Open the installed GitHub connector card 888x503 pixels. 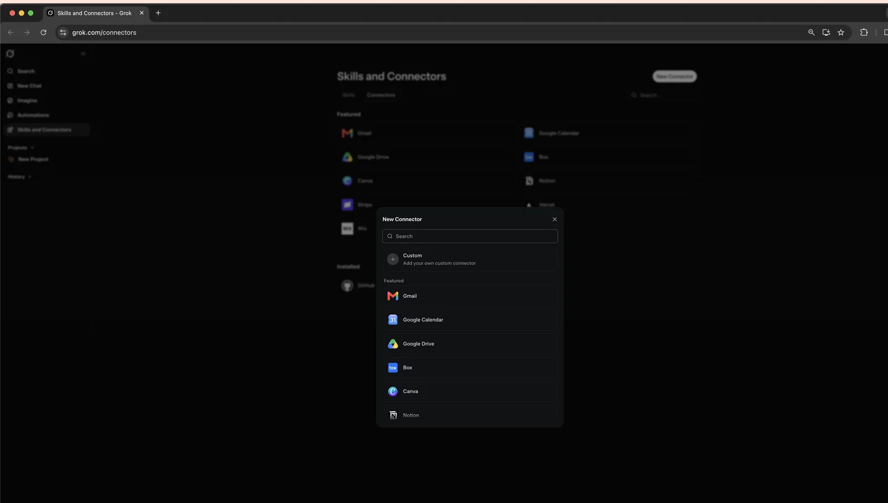[x=356, y=285]
